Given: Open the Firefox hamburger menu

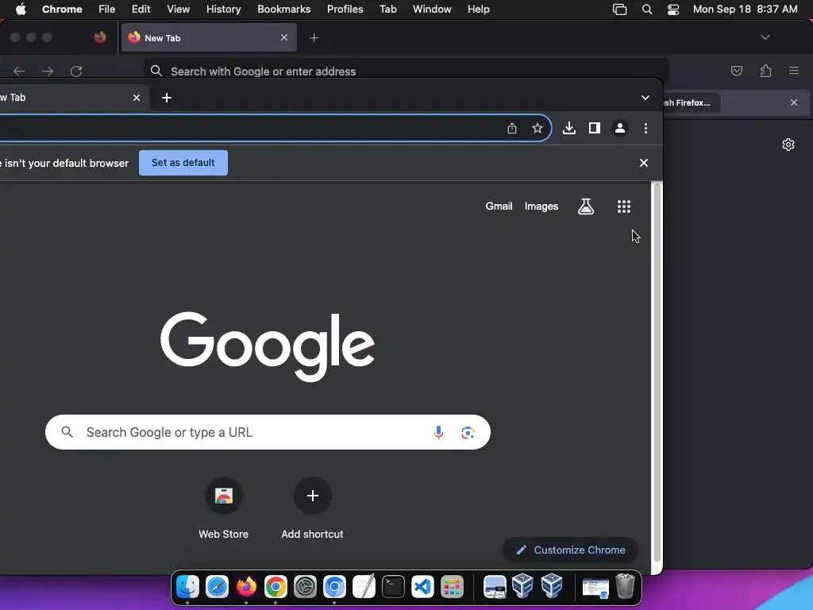Looking at the screenshot, I should (794, 71).
